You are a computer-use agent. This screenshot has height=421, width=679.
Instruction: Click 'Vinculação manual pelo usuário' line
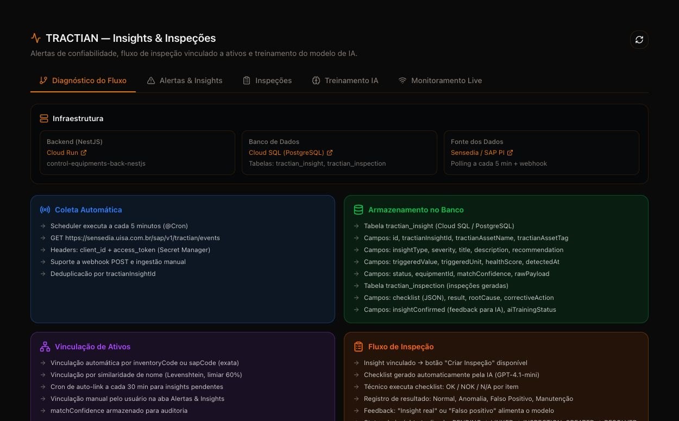[x=137, y=399]
